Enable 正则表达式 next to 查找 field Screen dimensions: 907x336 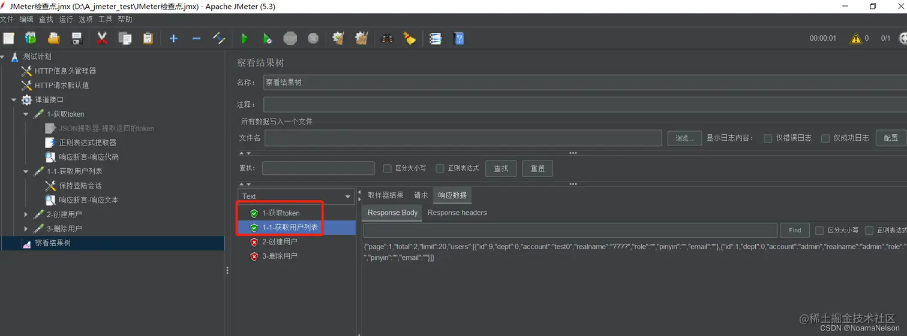tap(440, 168)
